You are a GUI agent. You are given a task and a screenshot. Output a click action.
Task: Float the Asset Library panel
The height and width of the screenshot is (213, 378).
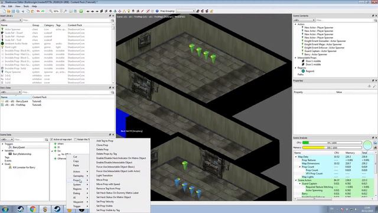110,16
